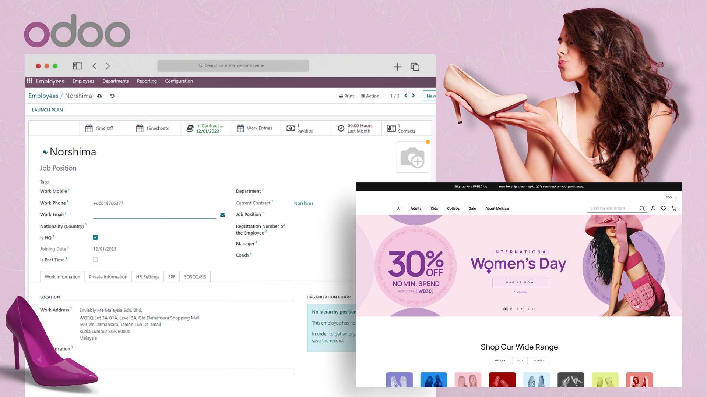
Task: Open the Time Off smart button icon
Action: [x=89, y=128]
